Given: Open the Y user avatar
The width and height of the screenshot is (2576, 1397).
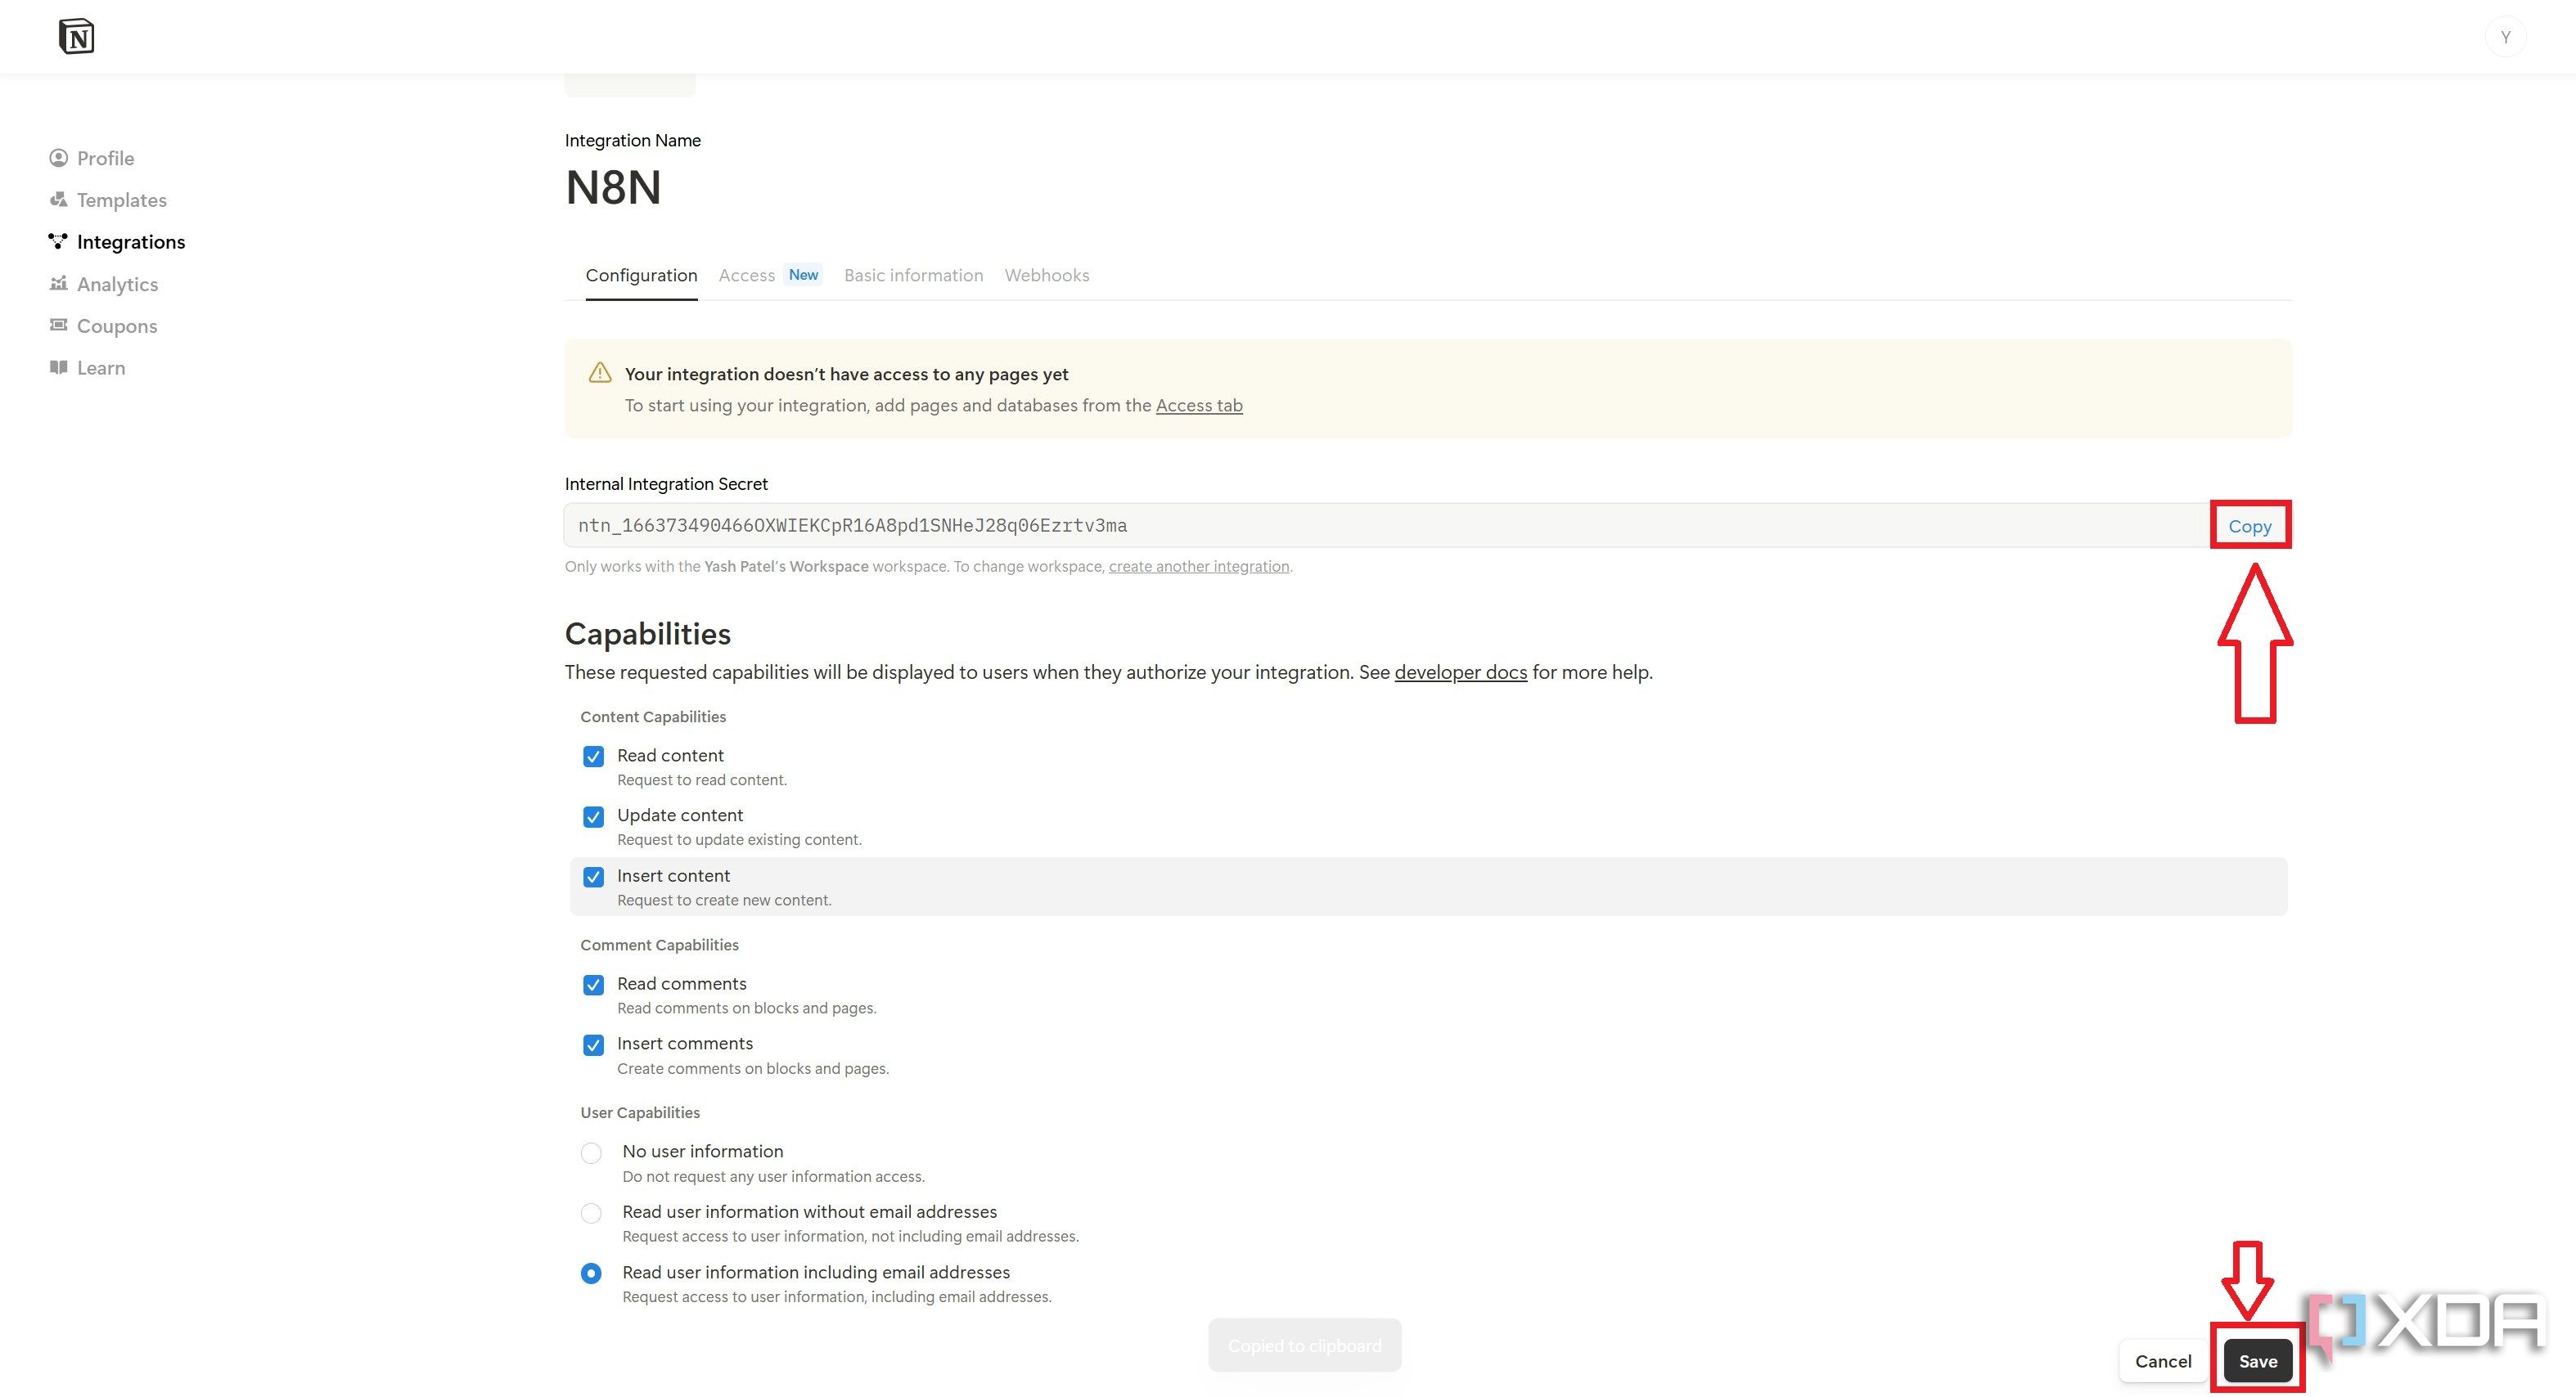Looking at the screenshot, I should click(2505, 37).
